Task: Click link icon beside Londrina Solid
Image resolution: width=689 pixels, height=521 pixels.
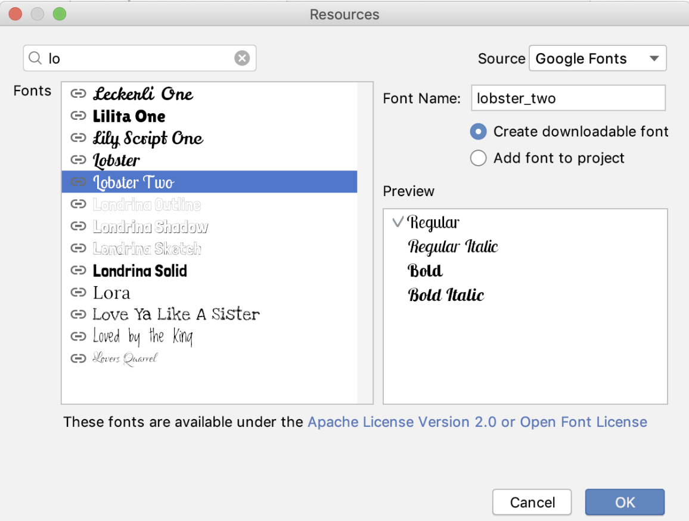Action: [x=78, y=270]
